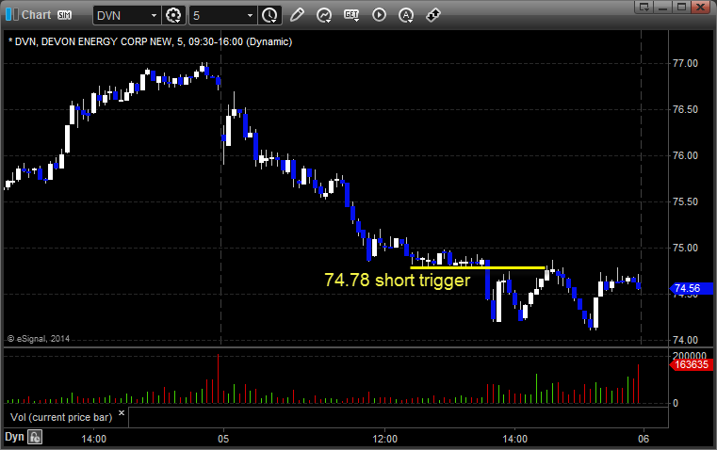This screenshot has width=717, height=450.
Task: Click the 05 date axis label
Action: click(x=223, y=439)
